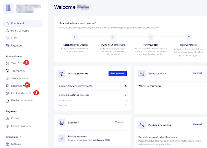207x148 pixels.
Task: Select step 1 circle Add Employee Details
Action: point(74,36)
